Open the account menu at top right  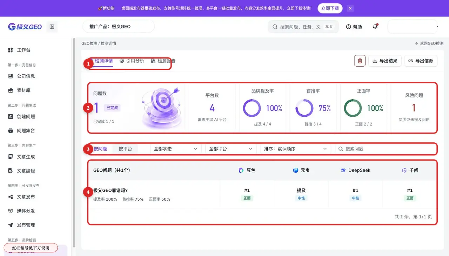(x=413, y=27)
